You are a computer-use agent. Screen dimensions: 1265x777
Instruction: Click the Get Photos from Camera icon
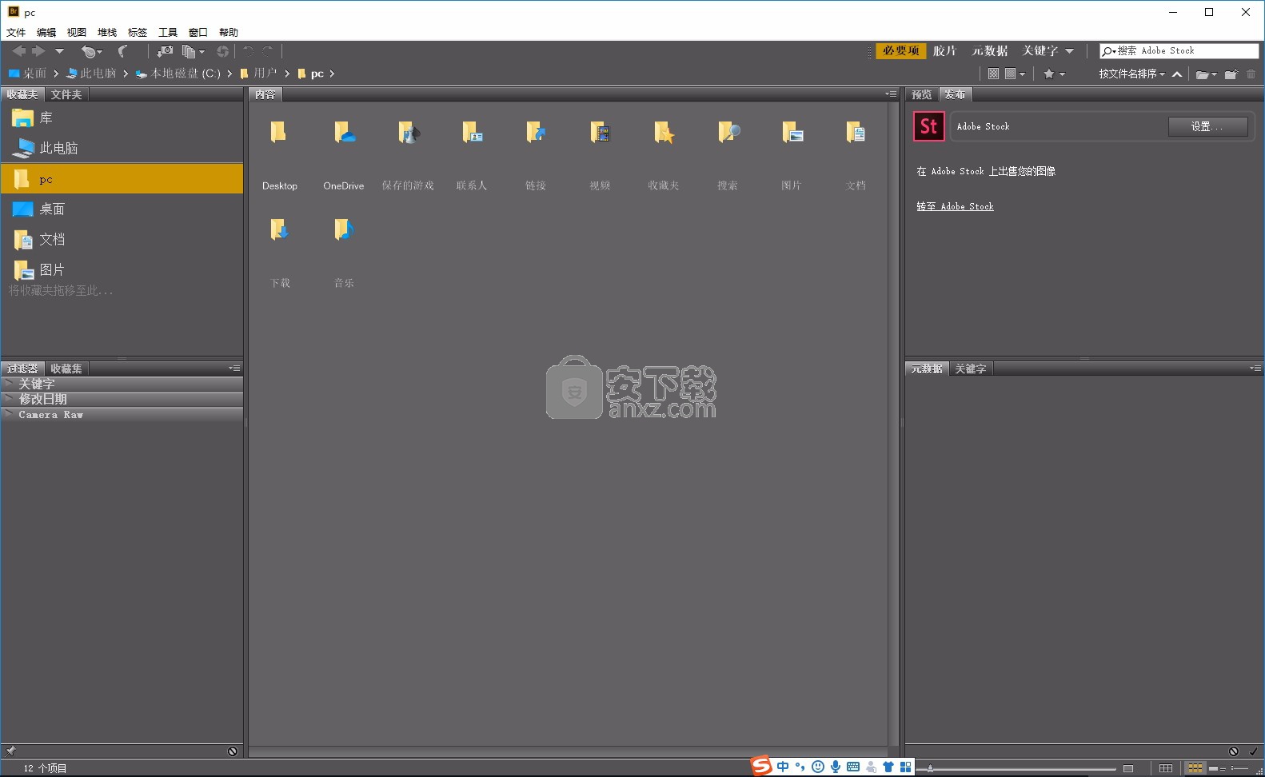165,51
